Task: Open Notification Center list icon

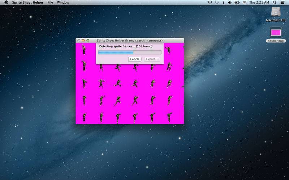Action: click(282, 3)
